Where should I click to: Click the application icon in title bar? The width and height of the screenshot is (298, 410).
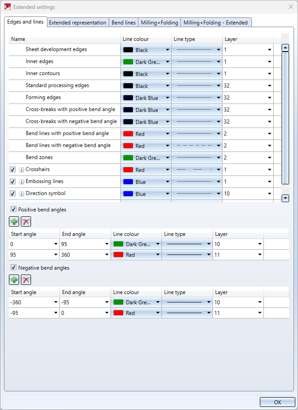[8, 7]
